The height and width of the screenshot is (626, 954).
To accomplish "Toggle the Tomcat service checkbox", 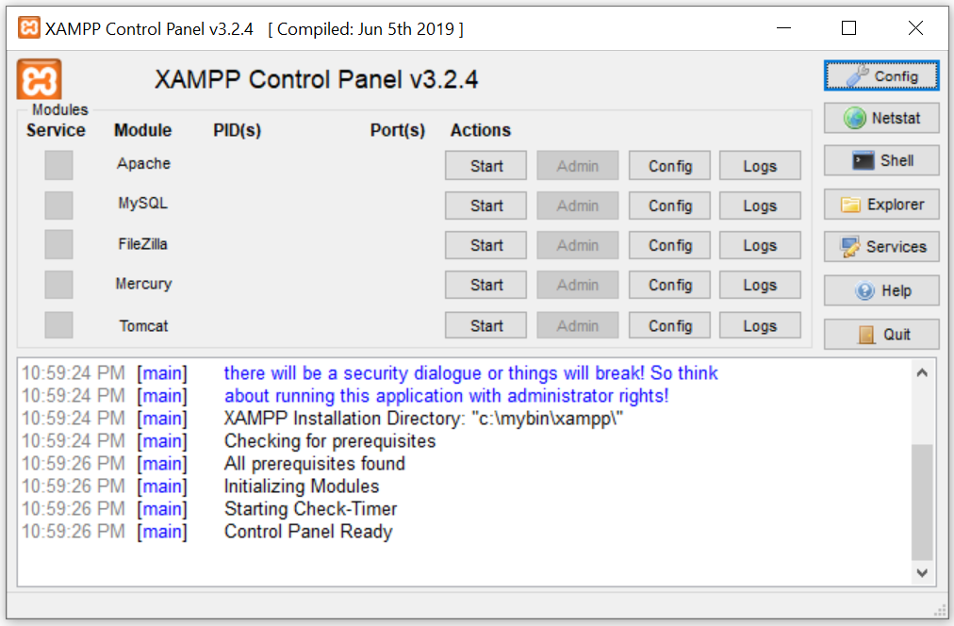I will 58,325.
